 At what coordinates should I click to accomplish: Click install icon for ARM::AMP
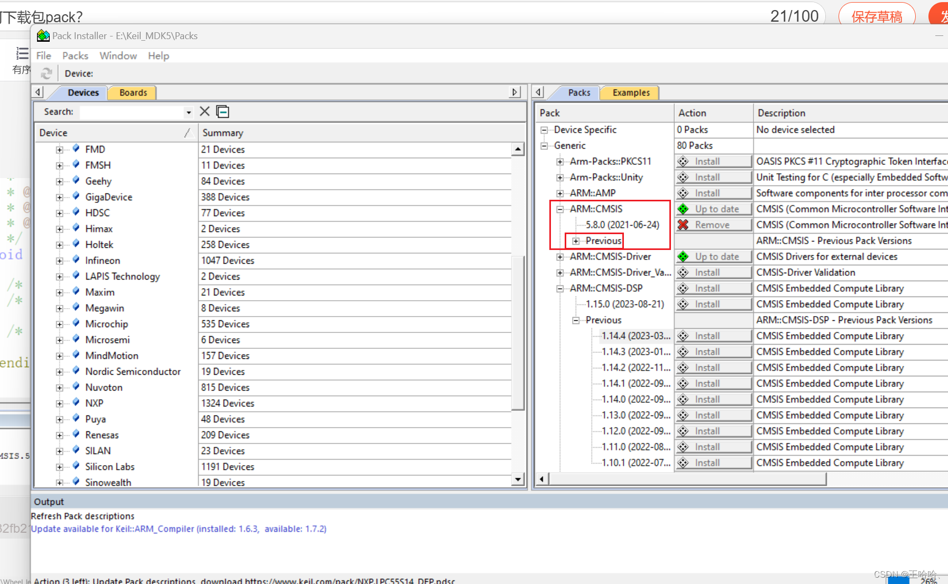pyautogui.click(x=683, y=193)
